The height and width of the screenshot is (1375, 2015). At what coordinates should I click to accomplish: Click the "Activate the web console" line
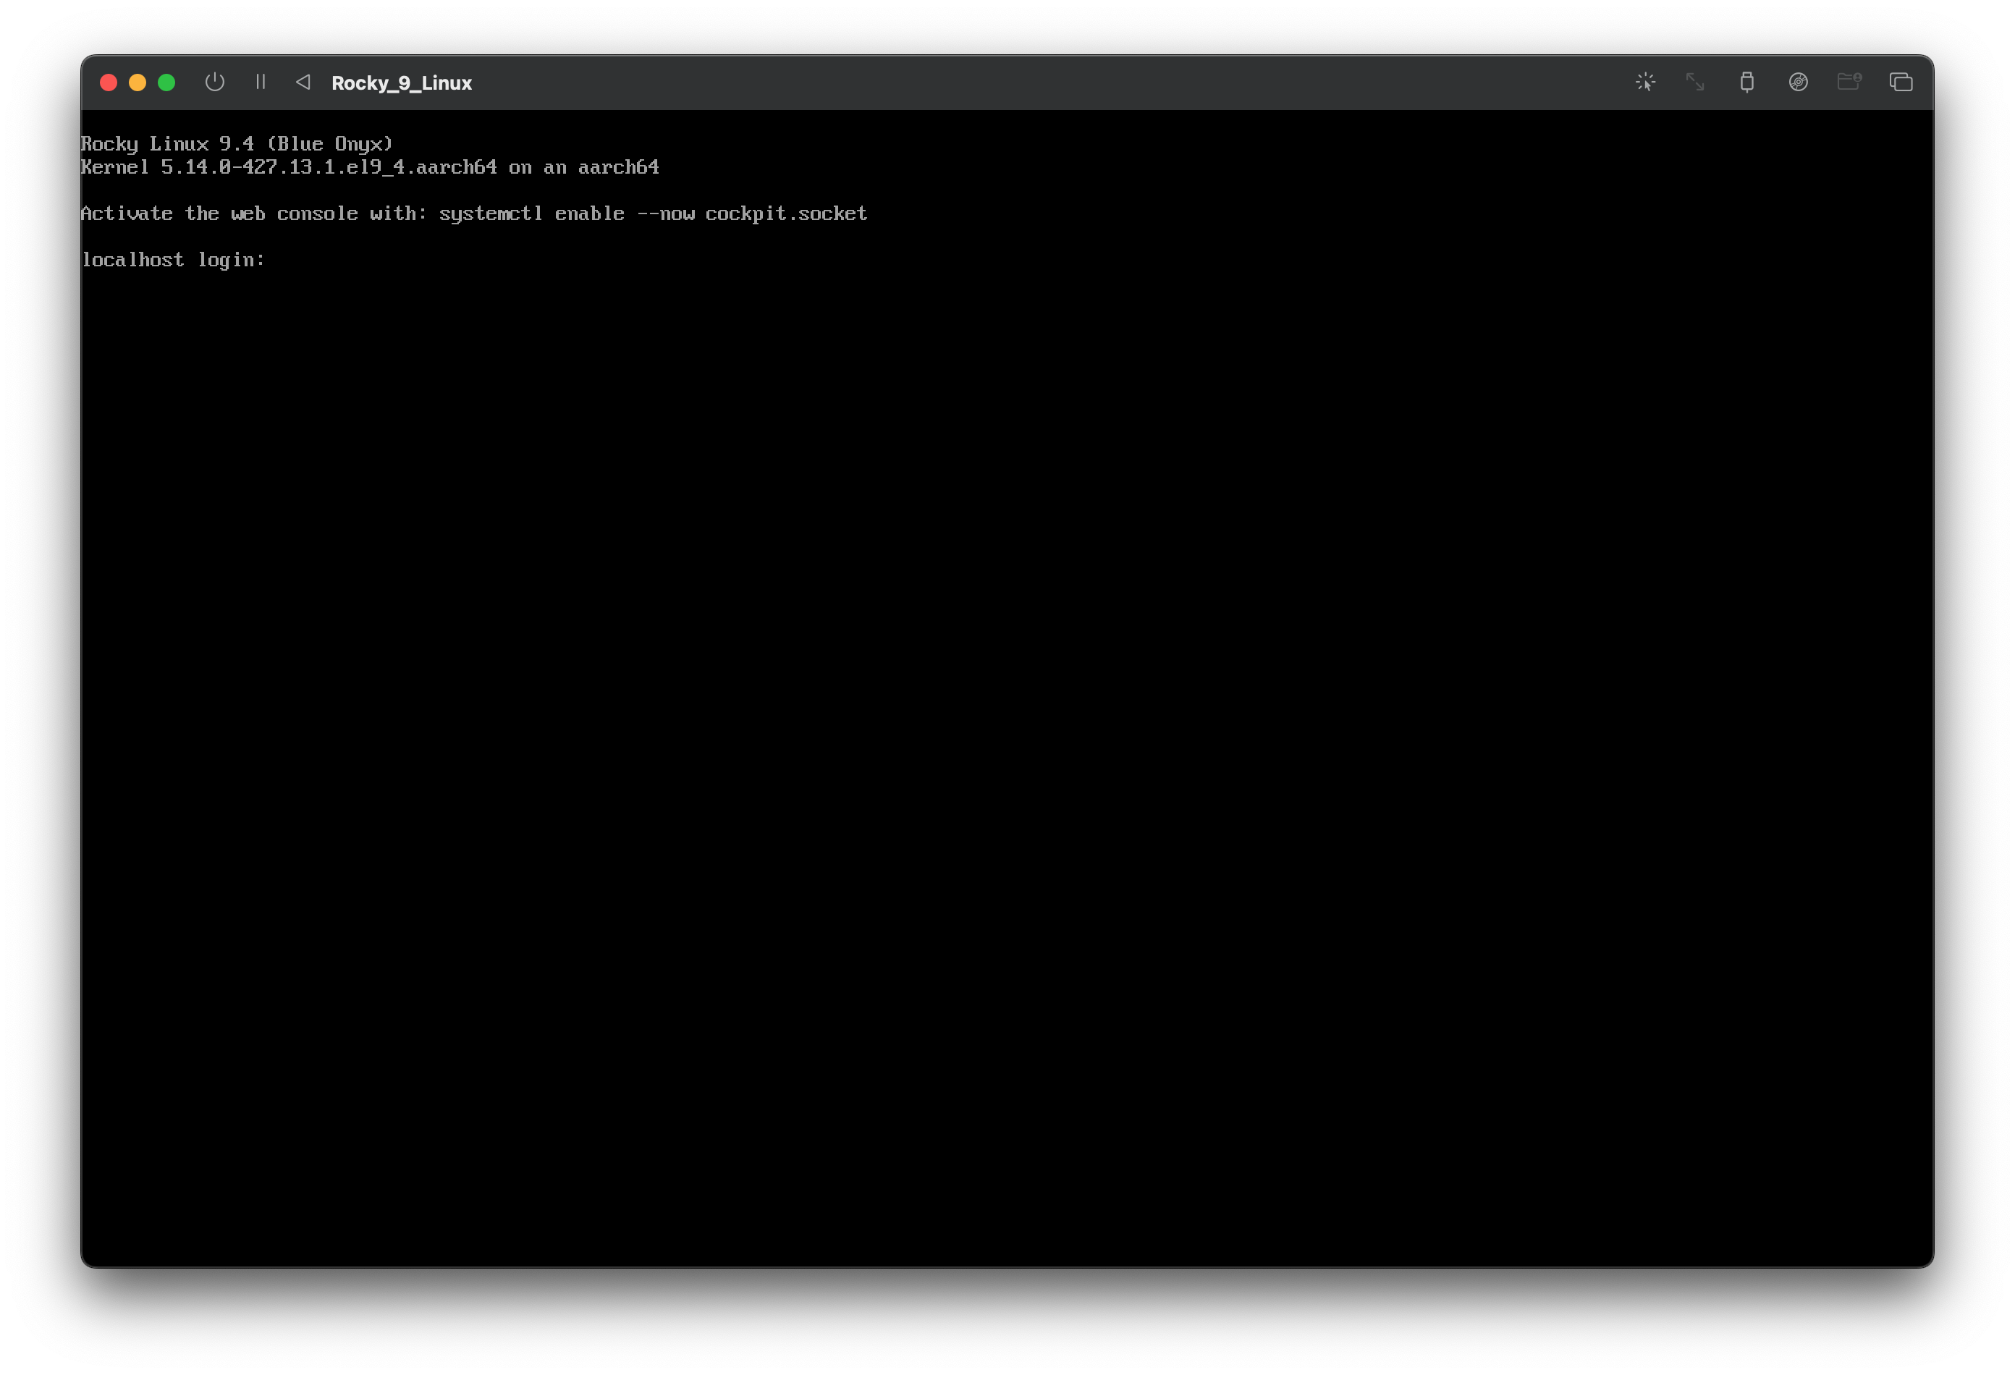point(474,213)
